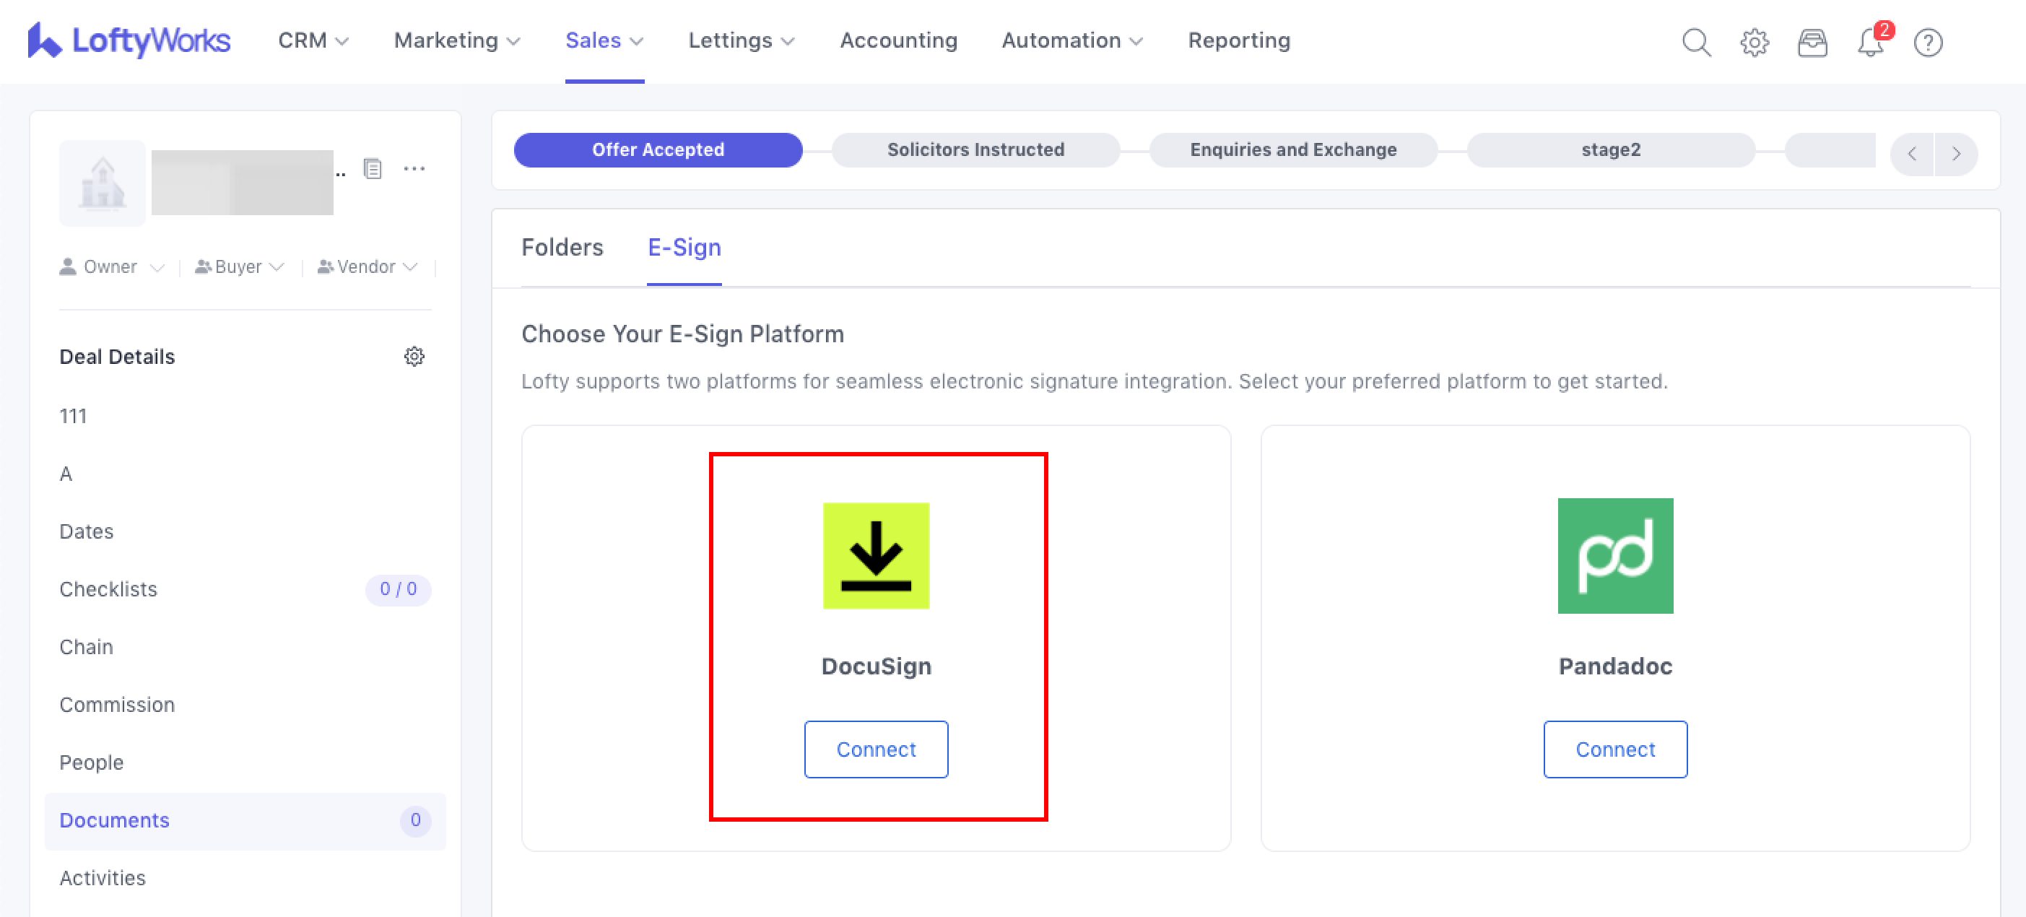Expand the Buyer dropdown

click(239, 266)
